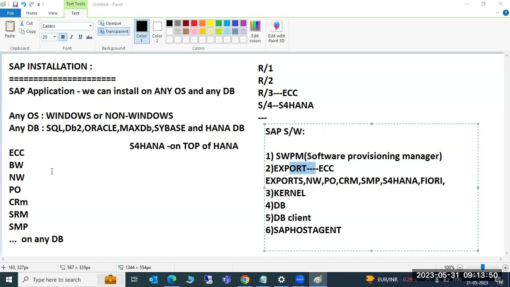Zoom out using the minus button
510x287 pixels.
[460, 267]
